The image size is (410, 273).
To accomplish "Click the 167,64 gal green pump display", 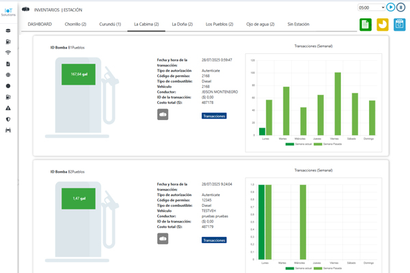I will click(79, 74).
